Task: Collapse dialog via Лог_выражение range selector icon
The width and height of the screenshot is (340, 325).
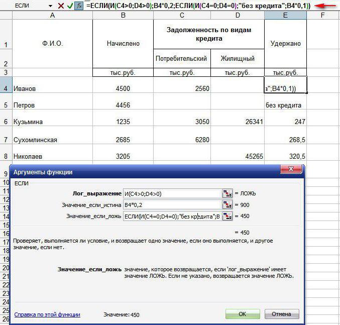Action: pyautogui.click(x=227, y=193)
